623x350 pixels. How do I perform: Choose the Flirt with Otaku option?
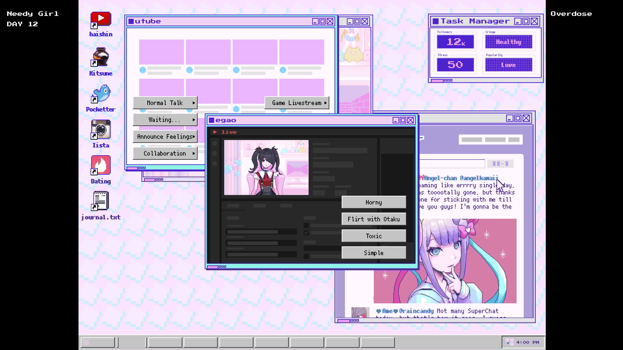[x=373, y=219]
